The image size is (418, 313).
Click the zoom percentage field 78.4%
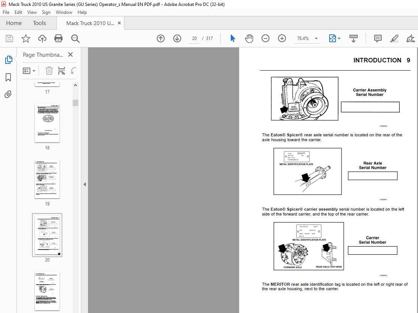tap(303, 38)
